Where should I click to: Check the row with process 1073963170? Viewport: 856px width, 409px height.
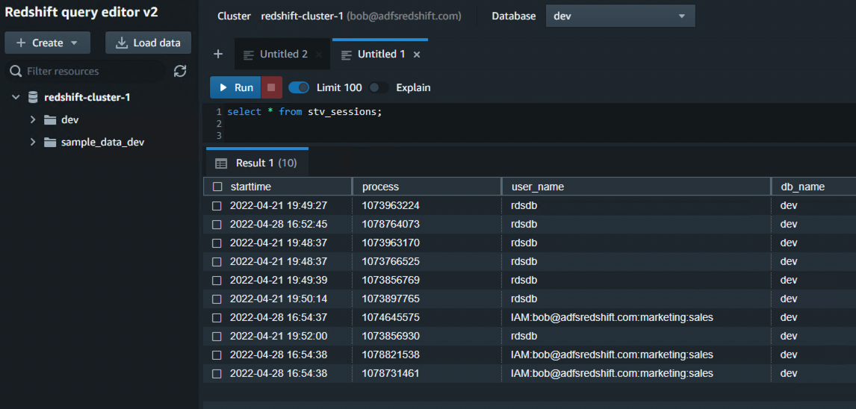pos(217,243)
